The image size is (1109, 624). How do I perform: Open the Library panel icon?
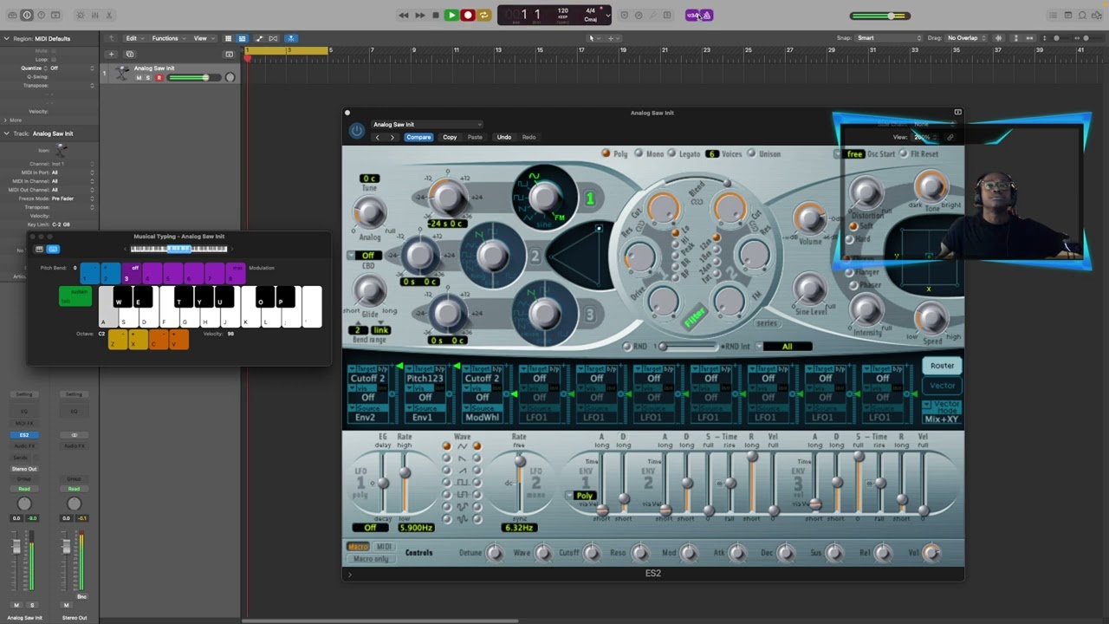point(12,15)
